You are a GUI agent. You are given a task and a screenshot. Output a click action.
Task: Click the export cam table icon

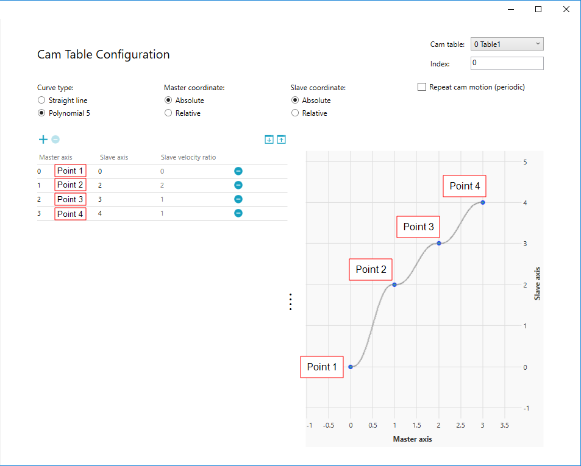281,139
